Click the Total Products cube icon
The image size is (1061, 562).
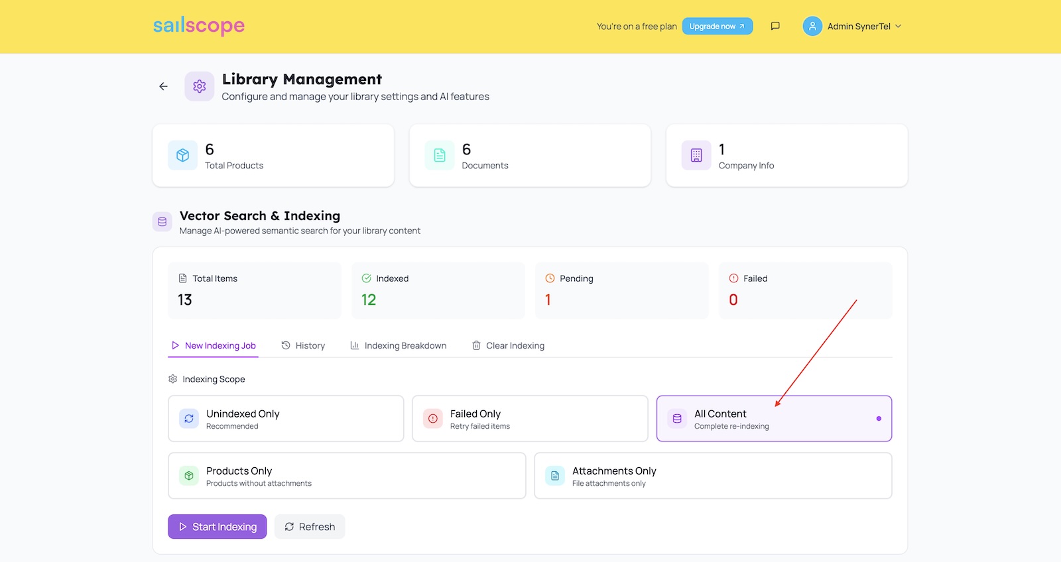(x=182, y=156)
